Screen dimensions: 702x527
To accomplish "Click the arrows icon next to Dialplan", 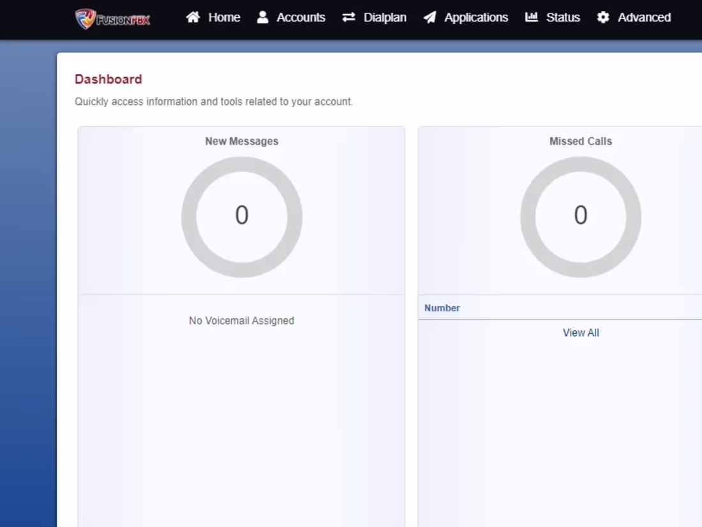I will point(348,17).
